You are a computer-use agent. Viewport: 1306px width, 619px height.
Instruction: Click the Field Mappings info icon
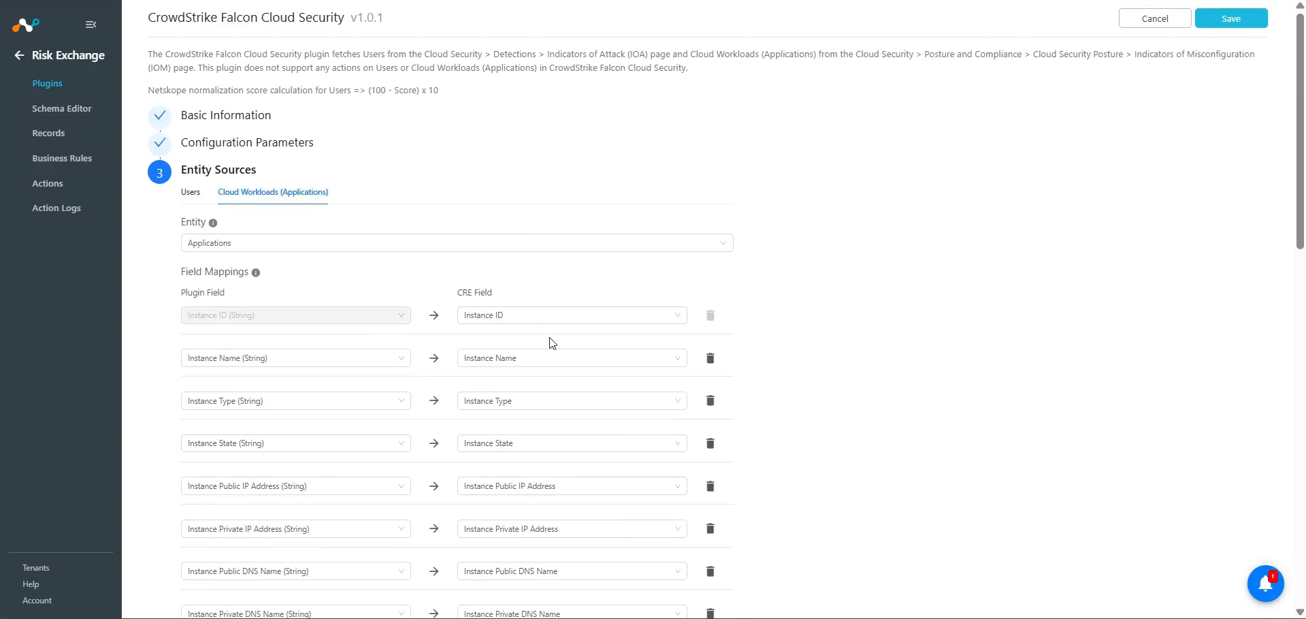256,272
